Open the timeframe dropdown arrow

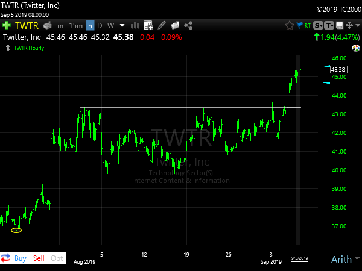[x=122, y=25]
